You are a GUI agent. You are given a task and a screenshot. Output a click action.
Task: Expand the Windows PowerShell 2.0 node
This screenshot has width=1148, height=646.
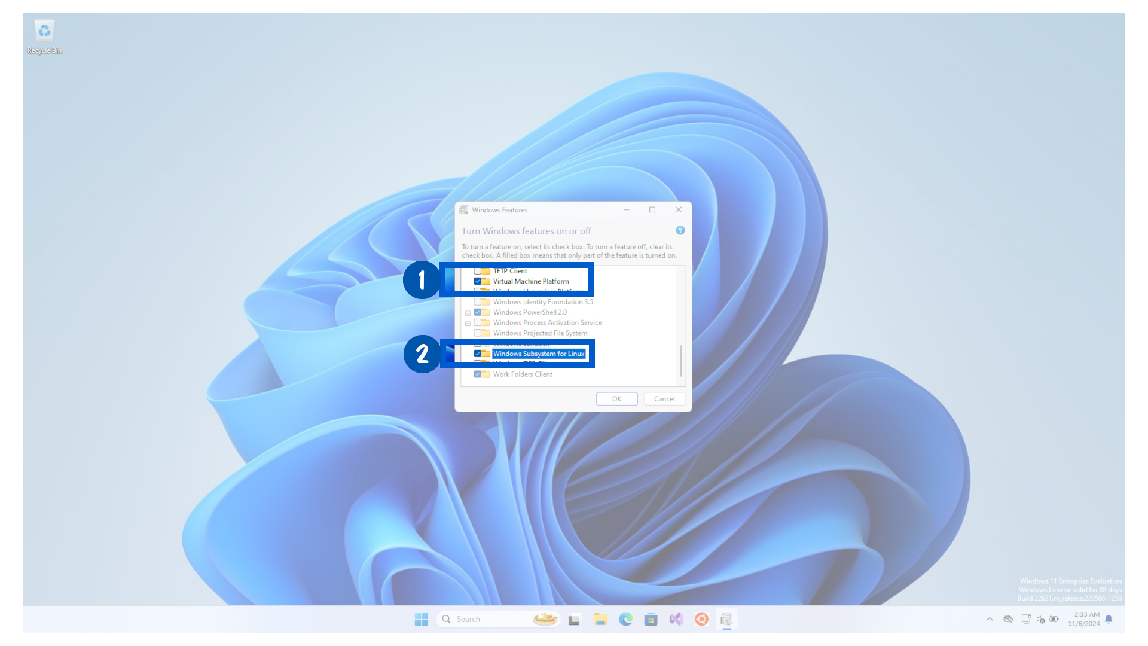[x=468, y=313]
